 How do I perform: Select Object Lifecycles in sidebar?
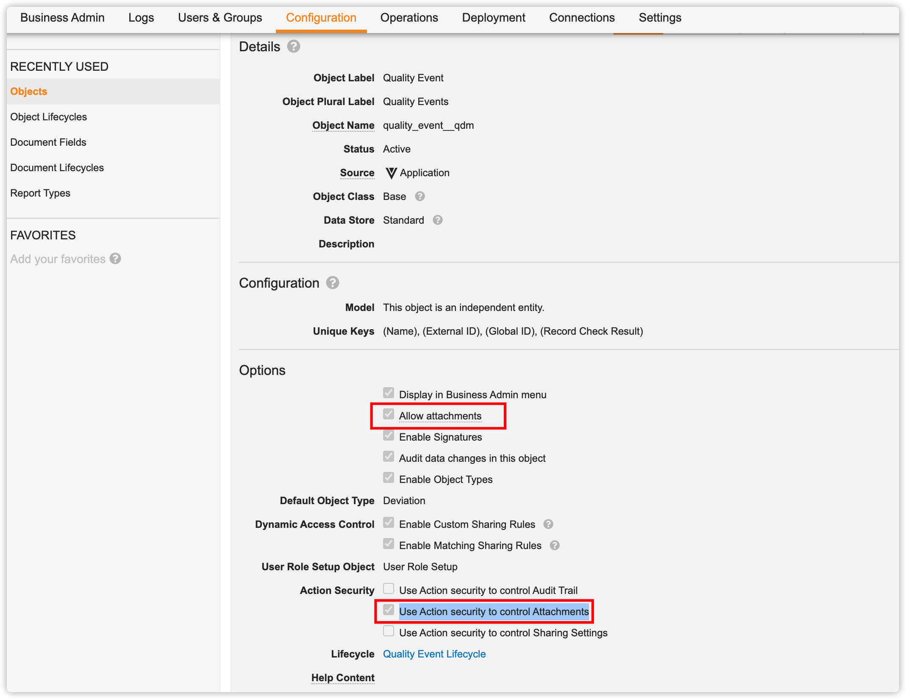pos(48,117)
